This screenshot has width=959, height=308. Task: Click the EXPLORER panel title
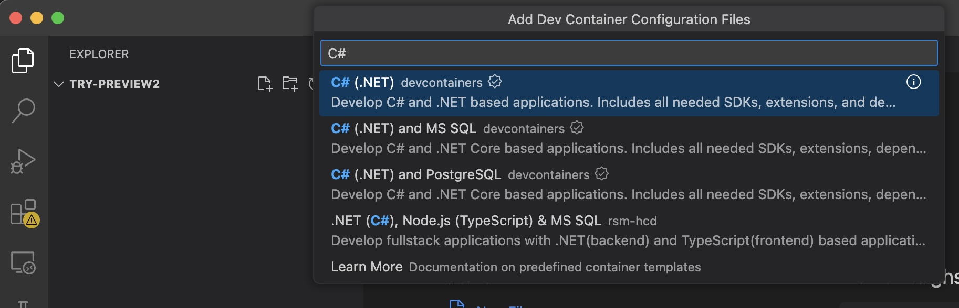pos(99,54)
